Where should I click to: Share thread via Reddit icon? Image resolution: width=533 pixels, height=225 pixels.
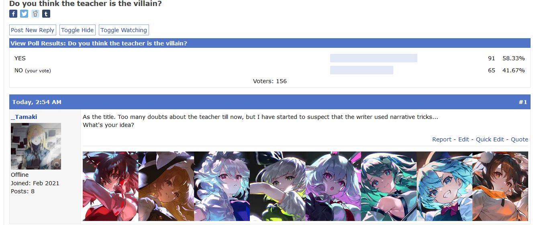tap(35, 14)
